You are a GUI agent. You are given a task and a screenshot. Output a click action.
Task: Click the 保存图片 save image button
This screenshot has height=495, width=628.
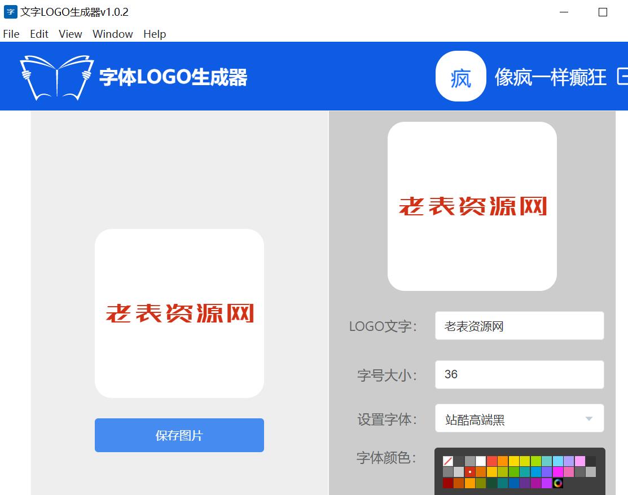[x=179, y=435]
